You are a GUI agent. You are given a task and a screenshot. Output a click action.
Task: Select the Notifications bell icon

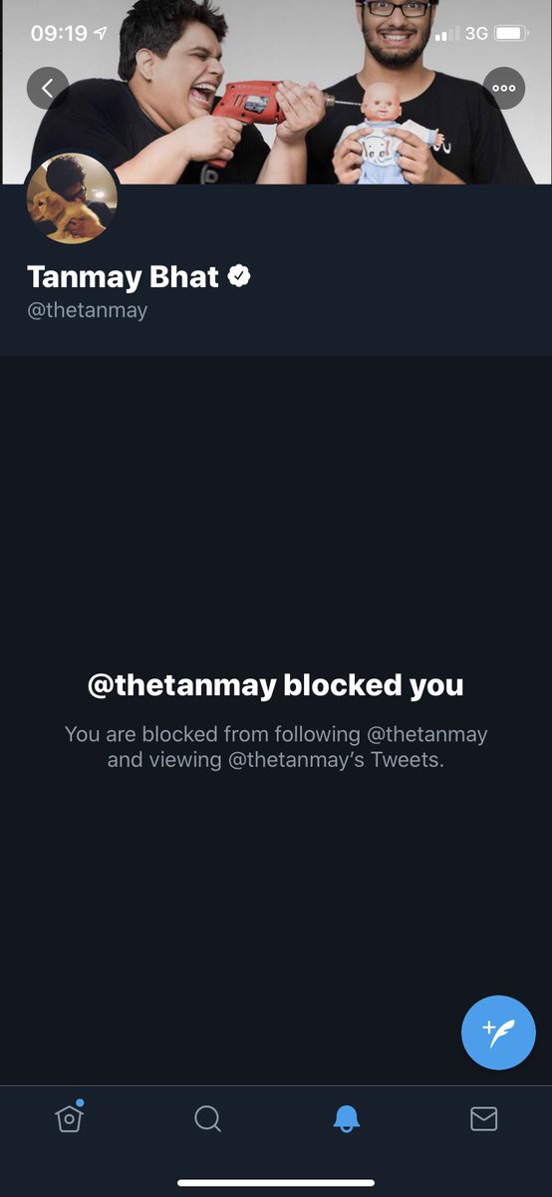tap(346, 1119)
